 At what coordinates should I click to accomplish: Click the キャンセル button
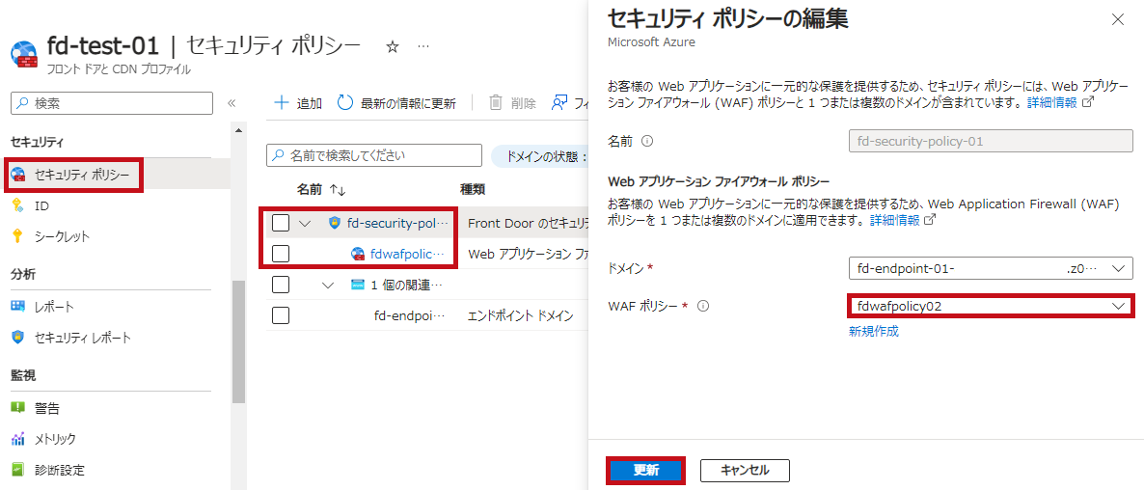745,471
